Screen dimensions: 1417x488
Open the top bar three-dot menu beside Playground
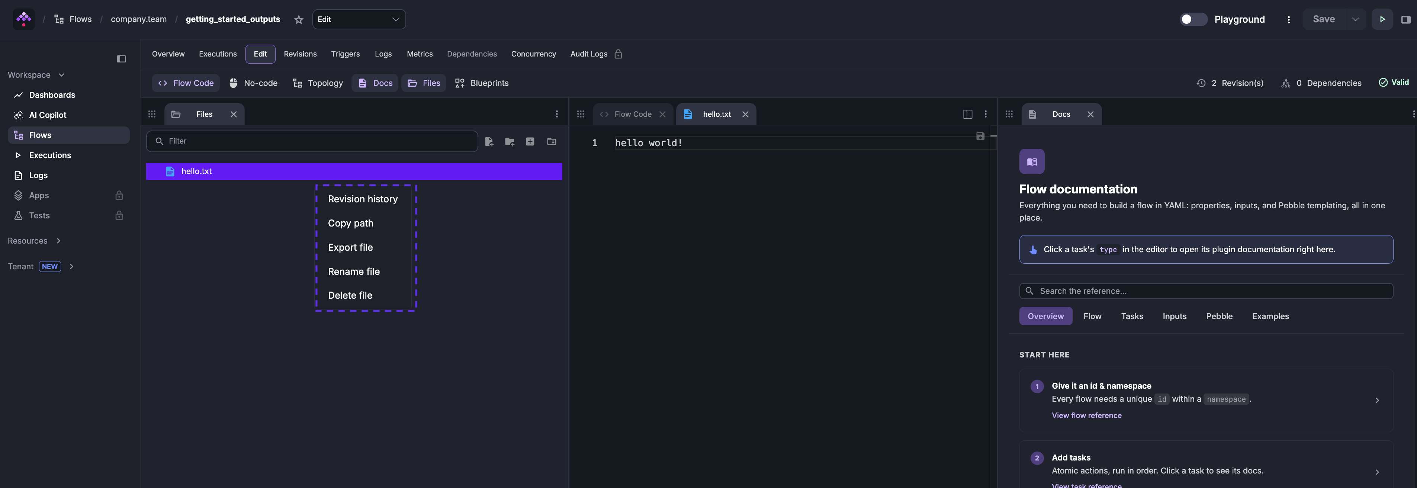coord(1288,20)
